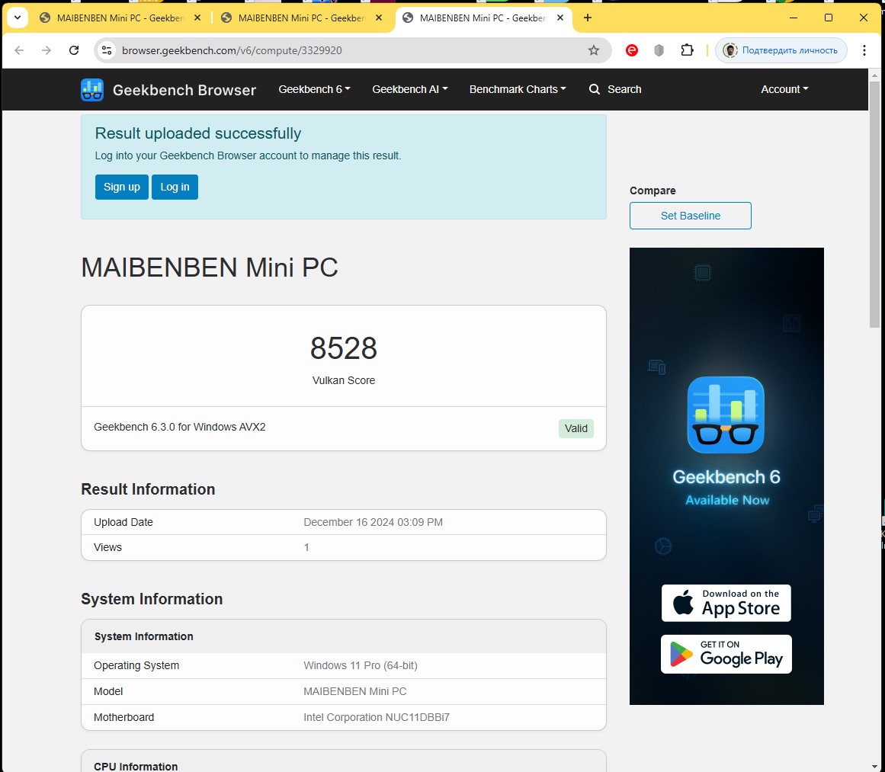Click the 'Model' row label

(107, 691)
